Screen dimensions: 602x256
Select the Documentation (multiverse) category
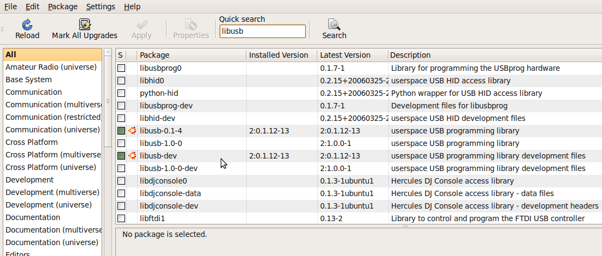click(x=52, y=230)
